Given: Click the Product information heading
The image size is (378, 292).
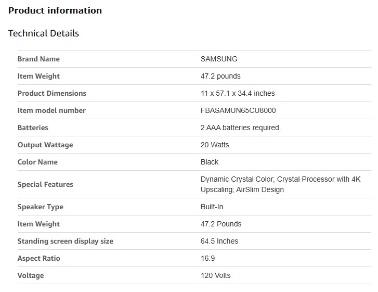Looking at the screenshot, I should pos(55,10).
